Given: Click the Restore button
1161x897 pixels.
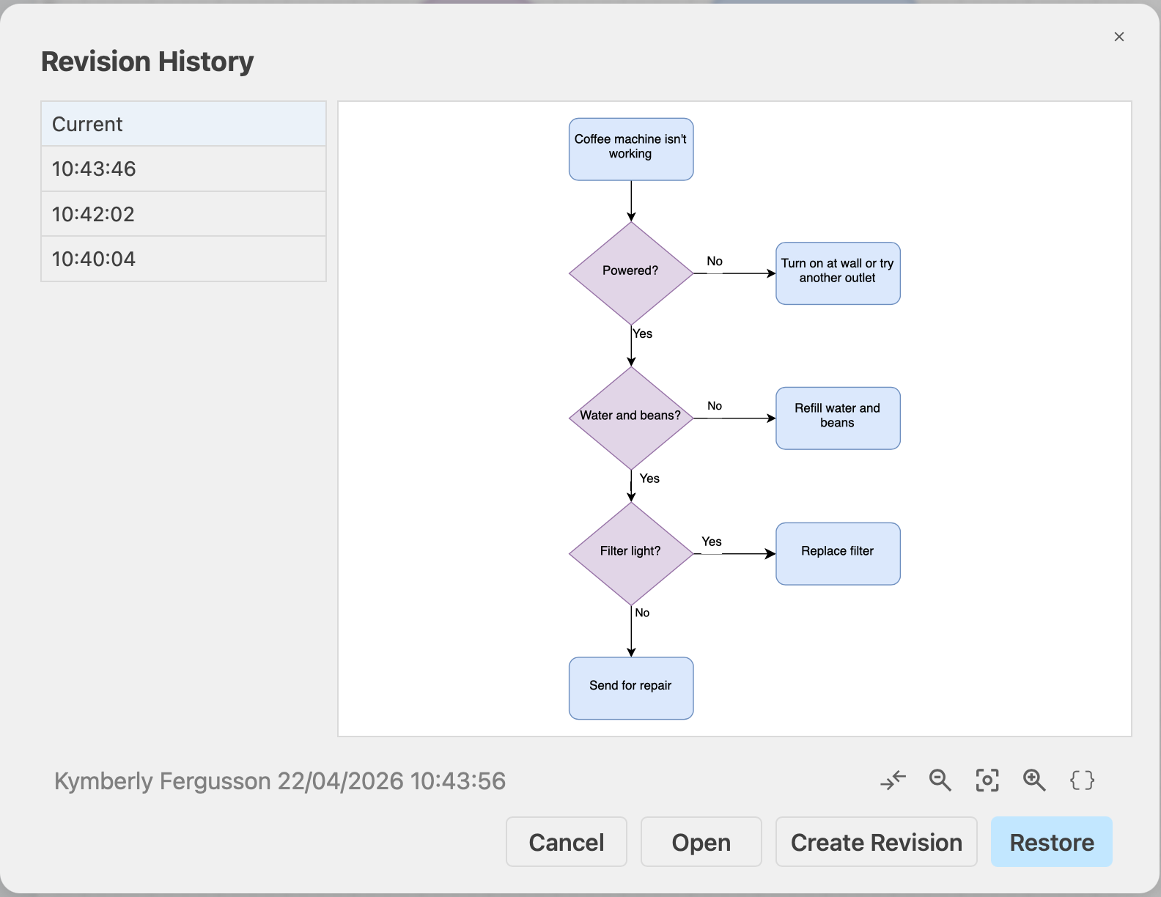Looking at the screenshot, I should [1052, 842].
